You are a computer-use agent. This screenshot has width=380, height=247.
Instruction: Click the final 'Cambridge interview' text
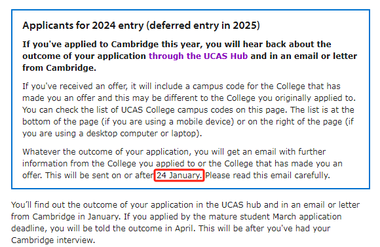[x=53, y=240]
